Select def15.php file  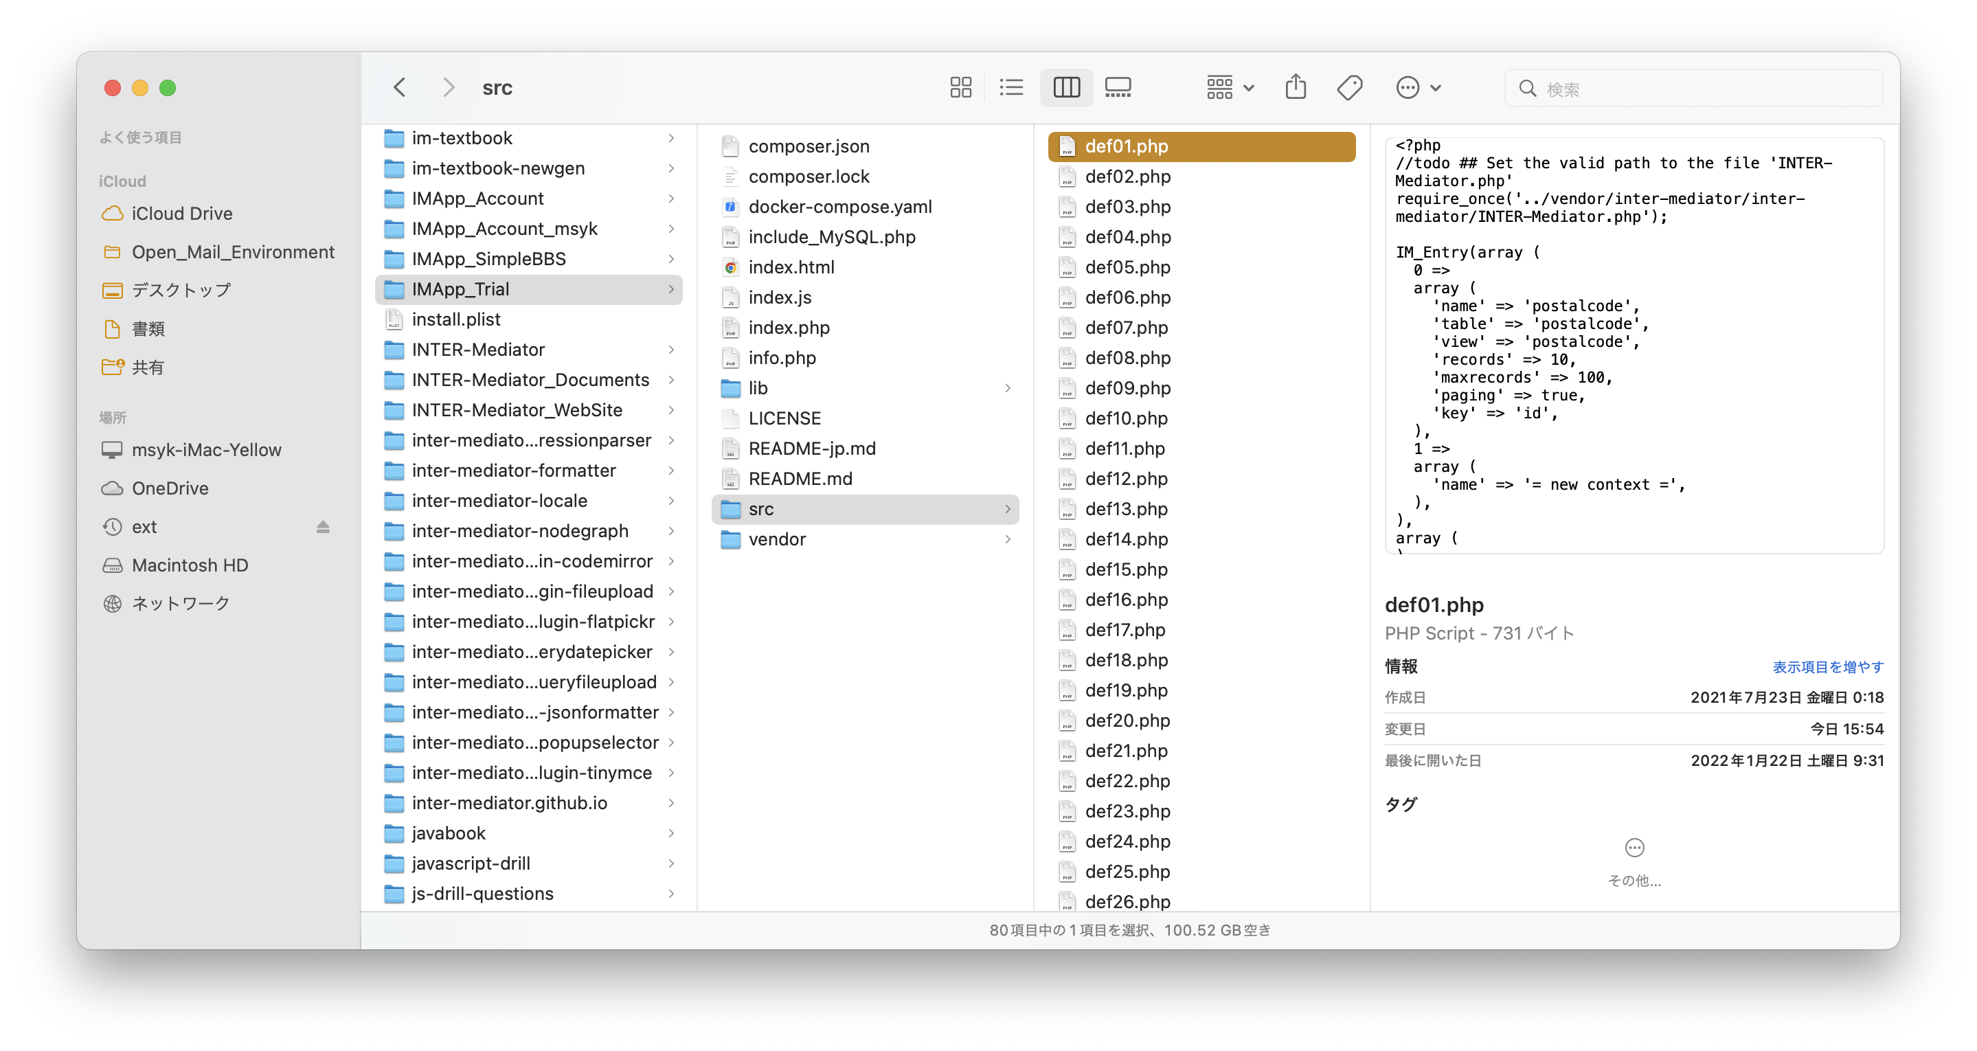tap(1201, 569)
